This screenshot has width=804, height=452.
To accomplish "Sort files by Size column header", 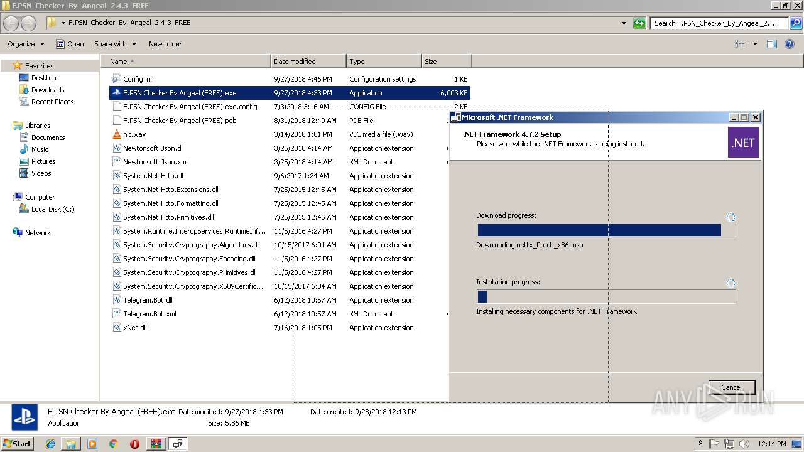I will [447, 62].
